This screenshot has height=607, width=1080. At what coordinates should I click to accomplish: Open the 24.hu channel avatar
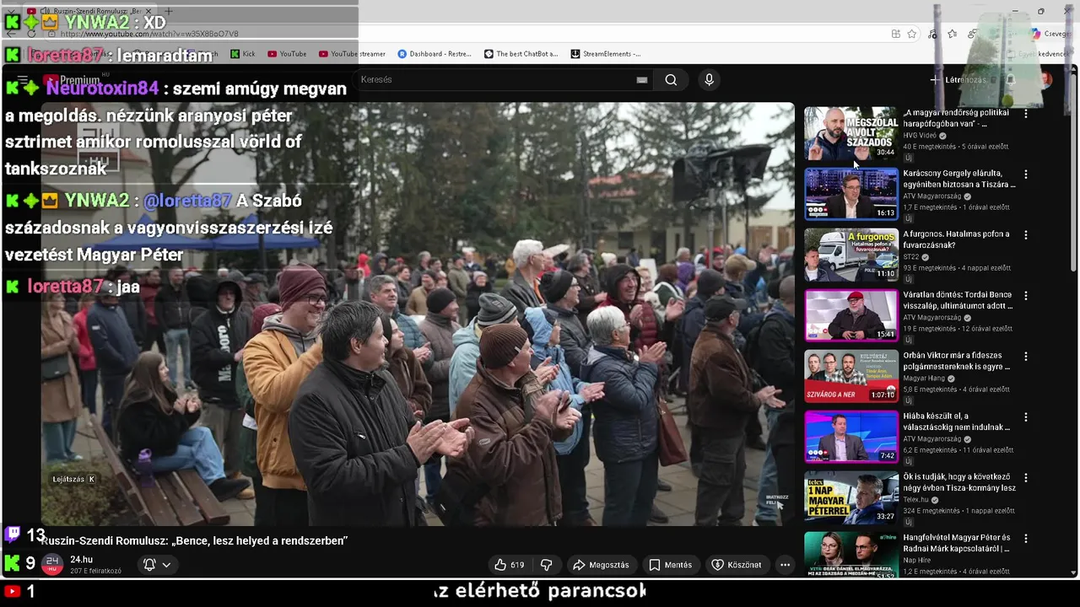click(52, 564)
